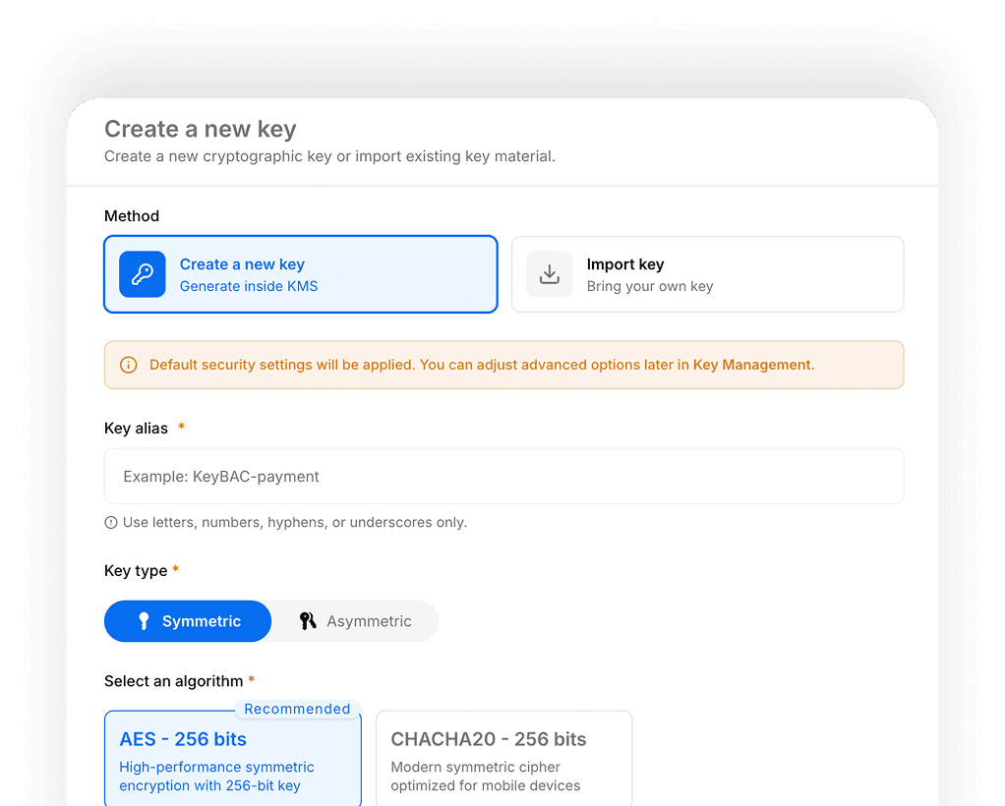Click 'Use letters, numbers, hyphens, or underscores only' hint
Viewport: 1005px width, 806px height.
(x=295, y=522)
